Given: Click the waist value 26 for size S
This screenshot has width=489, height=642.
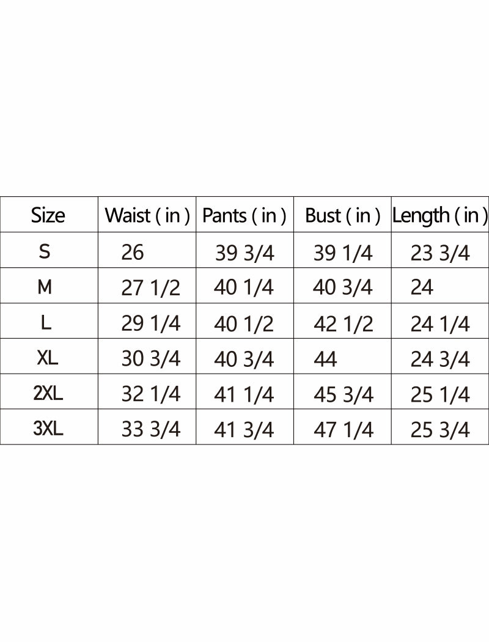Looking at the screenshot, I should pyautogui.click(x=133, y=252).
